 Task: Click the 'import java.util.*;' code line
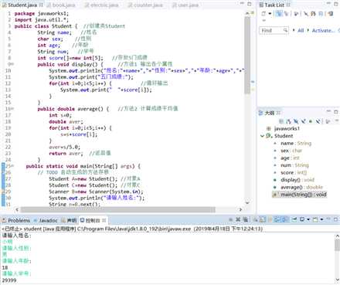42,20
